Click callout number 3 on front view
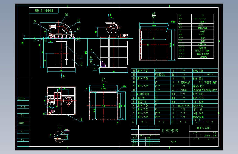238x154 pixels. (82, 56)
